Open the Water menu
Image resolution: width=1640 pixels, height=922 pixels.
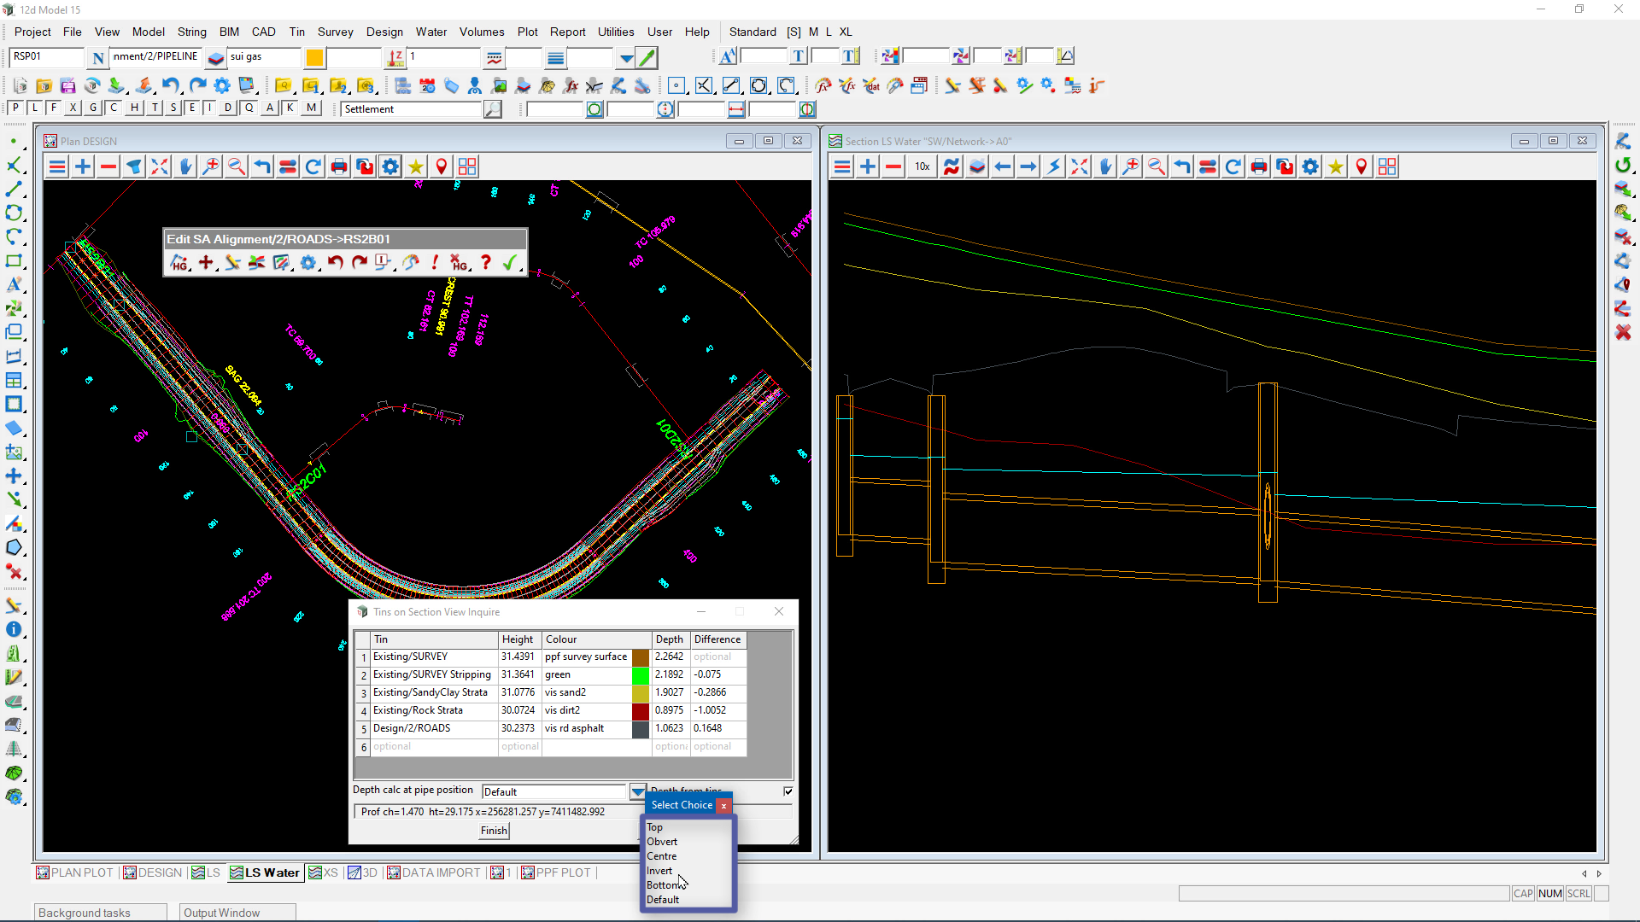pos(430,32)
